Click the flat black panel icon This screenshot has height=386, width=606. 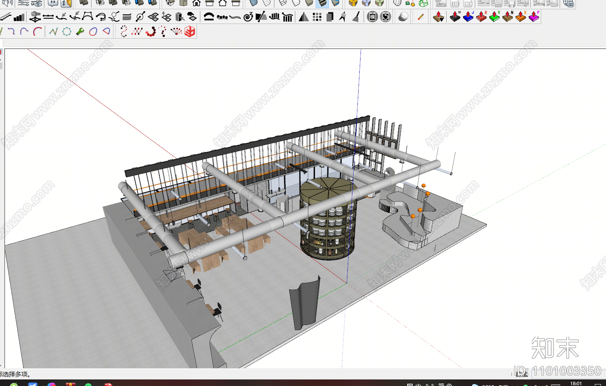[x=127, y=17]
